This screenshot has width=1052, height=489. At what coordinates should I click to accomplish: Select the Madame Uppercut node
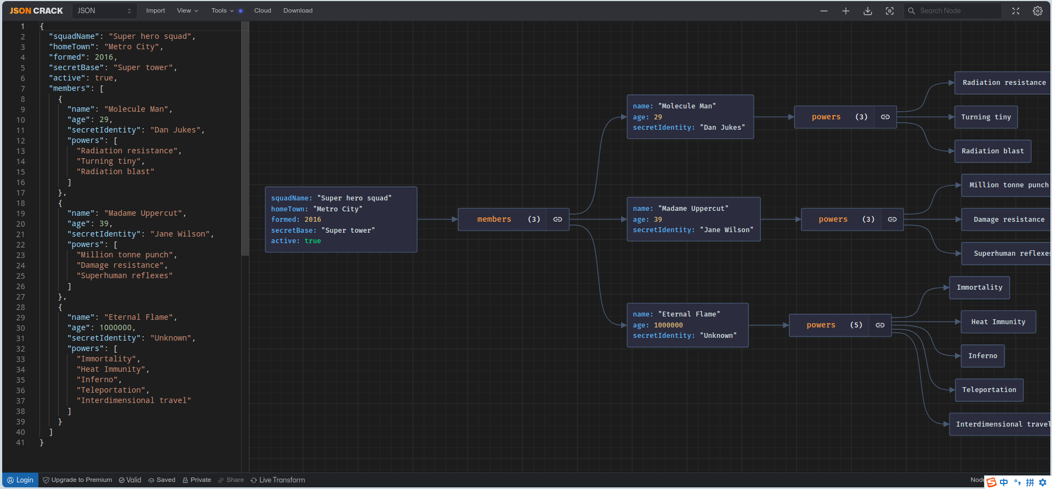click(693, 220)
